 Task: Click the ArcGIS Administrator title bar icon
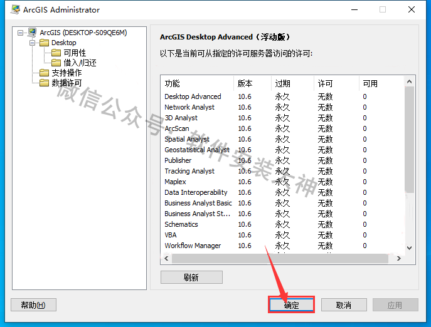pos(16,9)
